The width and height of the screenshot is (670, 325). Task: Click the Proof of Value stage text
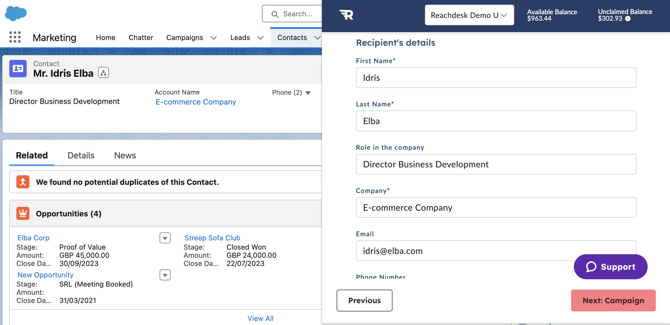pos(83,247)
